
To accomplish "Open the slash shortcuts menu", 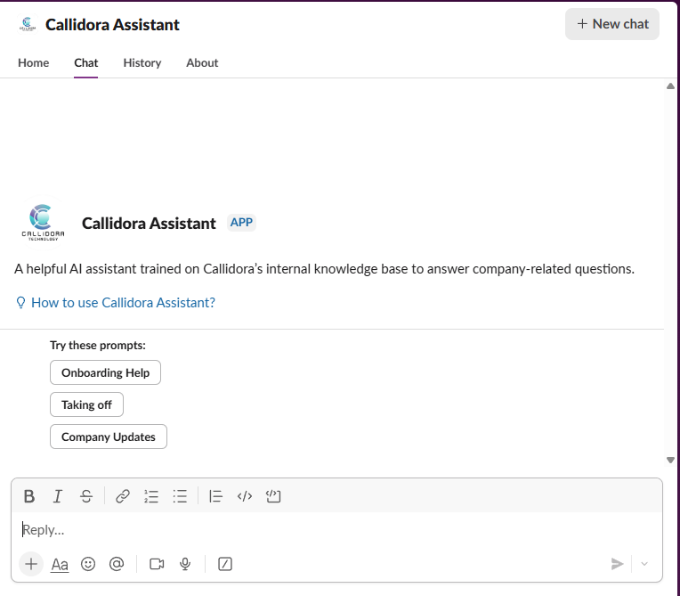I will click(225, 564).
